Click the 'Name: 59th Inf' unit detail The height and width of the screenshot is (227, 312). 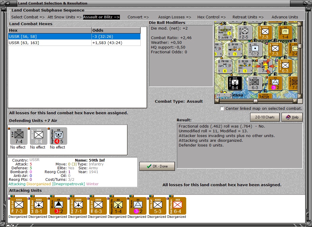pyautogui.click(x=90, y=160)
